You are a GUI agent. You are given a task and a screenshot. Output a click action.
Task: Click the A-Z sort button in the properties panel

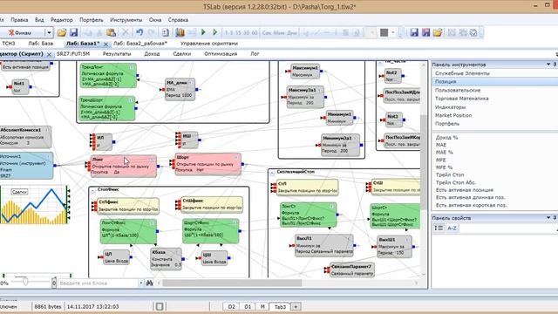(x=452, y=228)
